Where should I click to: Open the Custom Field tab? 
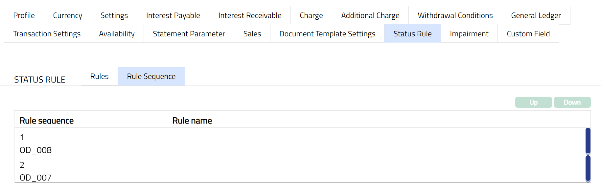[528, 34]
